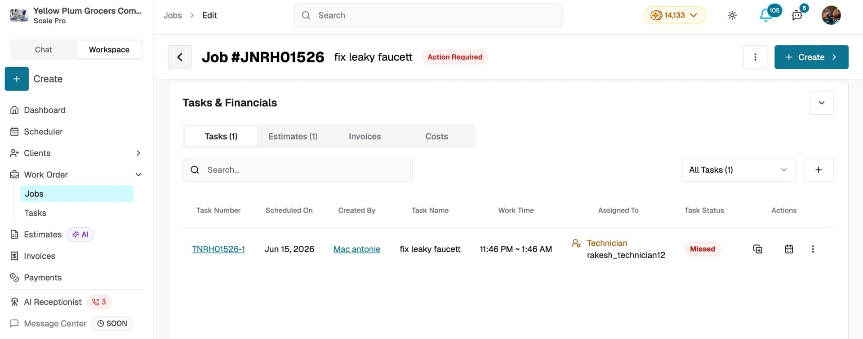Click the Missed task status badge
863x339 pixels.
pyautogui.click(x=703, y=249)
